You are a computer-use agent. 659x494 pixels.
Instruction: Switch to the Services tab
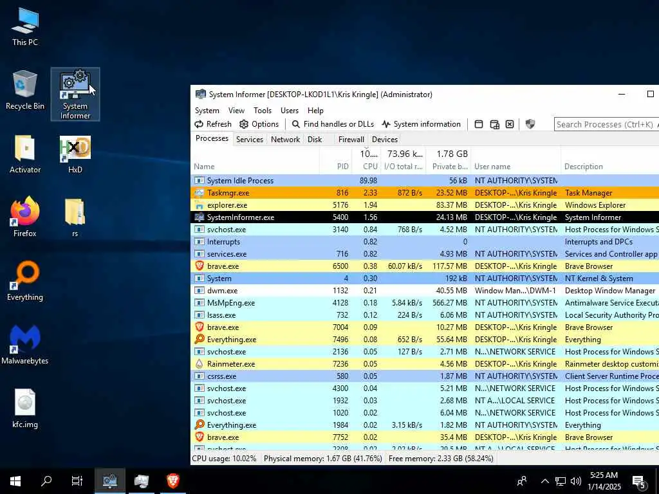pyautogui.click(x=249, y=140)
